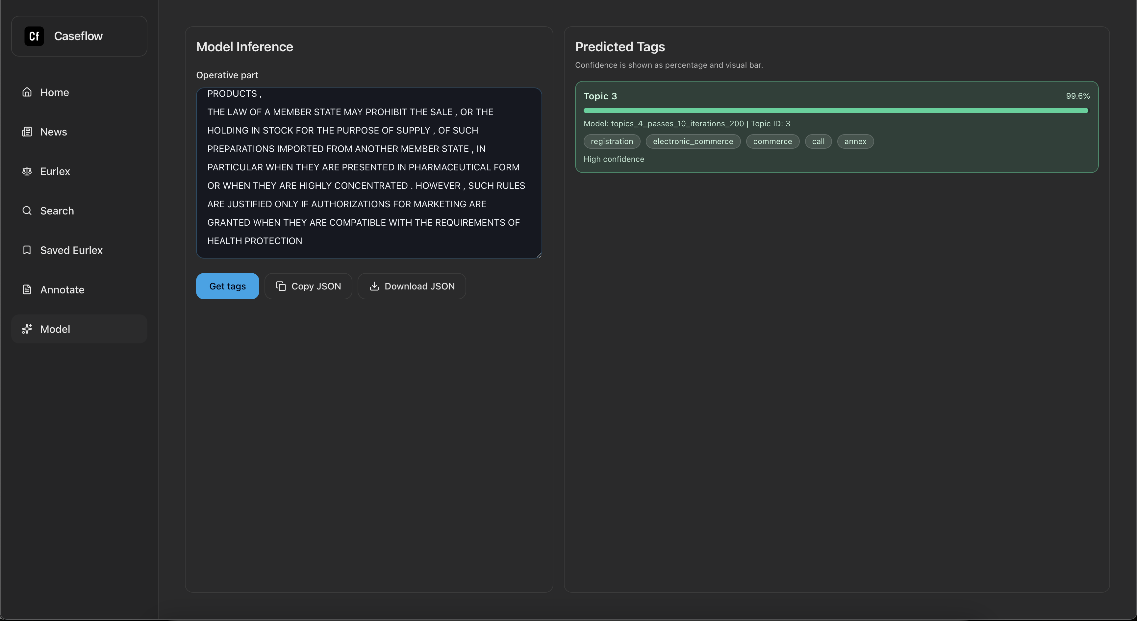The image size is (1137, 621).
Task: Click the HEALTH PROTECTION line in text area
Action: pyautogui.click(x=255, y=241)
